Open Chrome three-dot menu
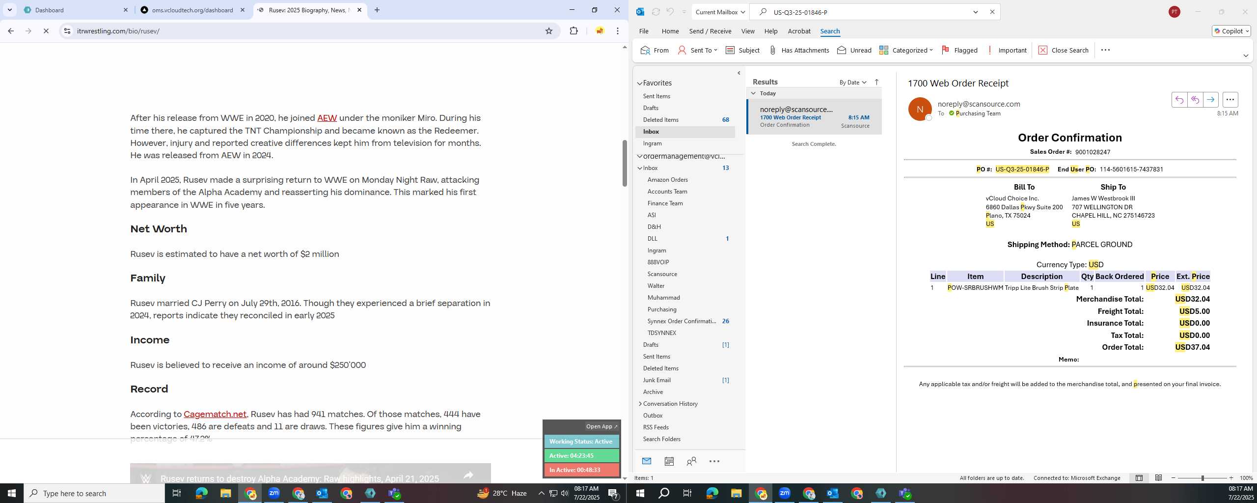The height and width of the screenshot is (503, 1257). [x=618, y=31]
